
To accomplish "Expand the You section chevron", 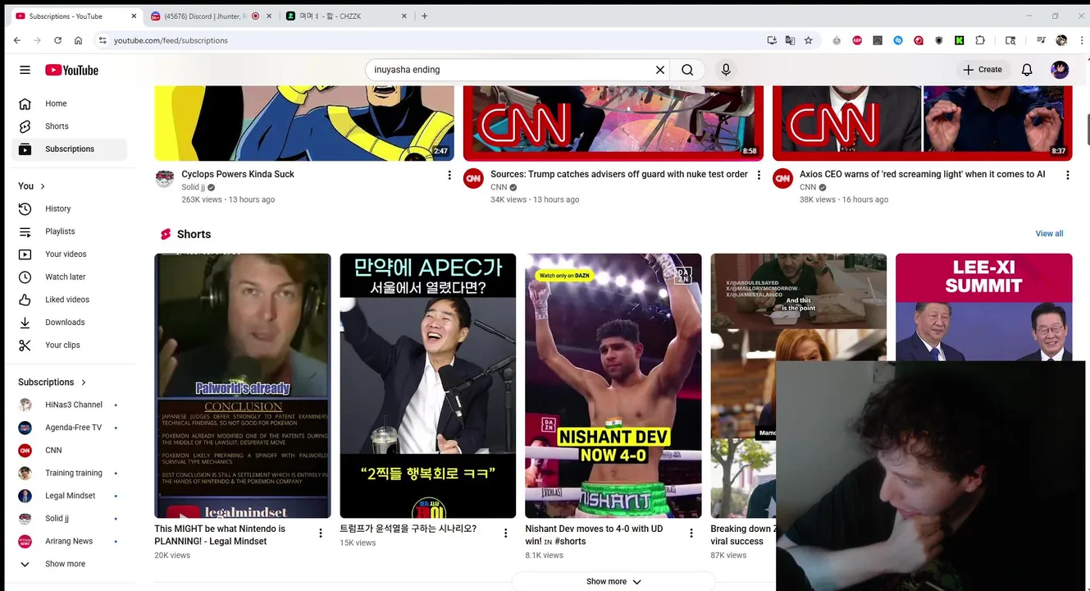I will [43, 186].
